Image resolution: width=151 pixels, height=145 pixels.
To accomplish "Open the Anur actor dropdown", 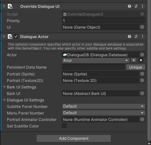I will coord(96,60).
